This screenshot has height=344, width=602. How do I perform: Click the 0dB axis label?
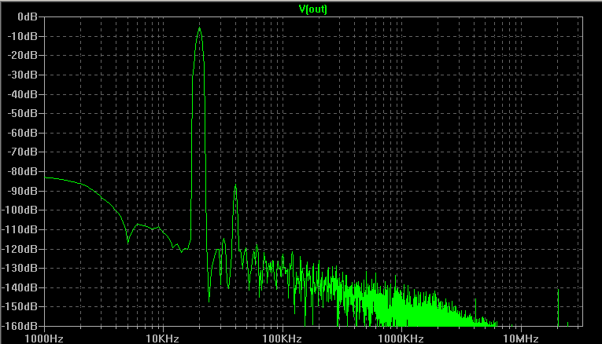pos(28,16)
